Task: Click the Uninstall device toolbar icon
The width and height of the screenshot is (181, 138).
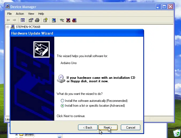Action: tap(68, 20)
